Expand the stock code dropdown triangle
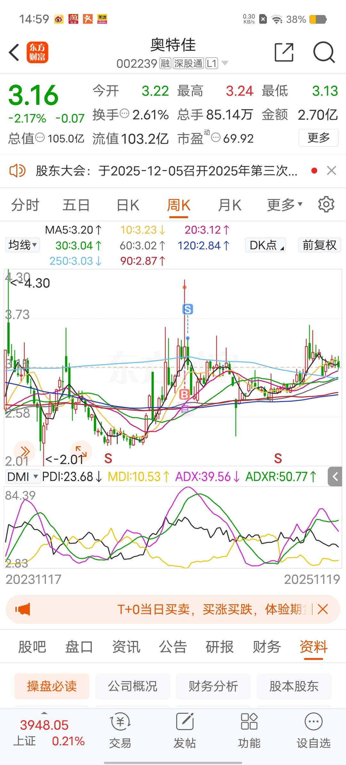The height and width of the screenshot is (765, 346). tap(225, 63)
